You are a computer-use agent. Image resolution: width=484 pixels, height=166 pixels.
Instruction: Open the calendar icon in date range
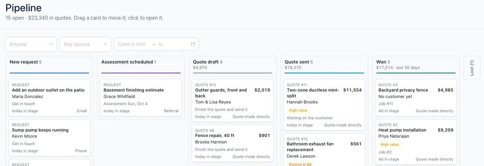pos(193,44)
